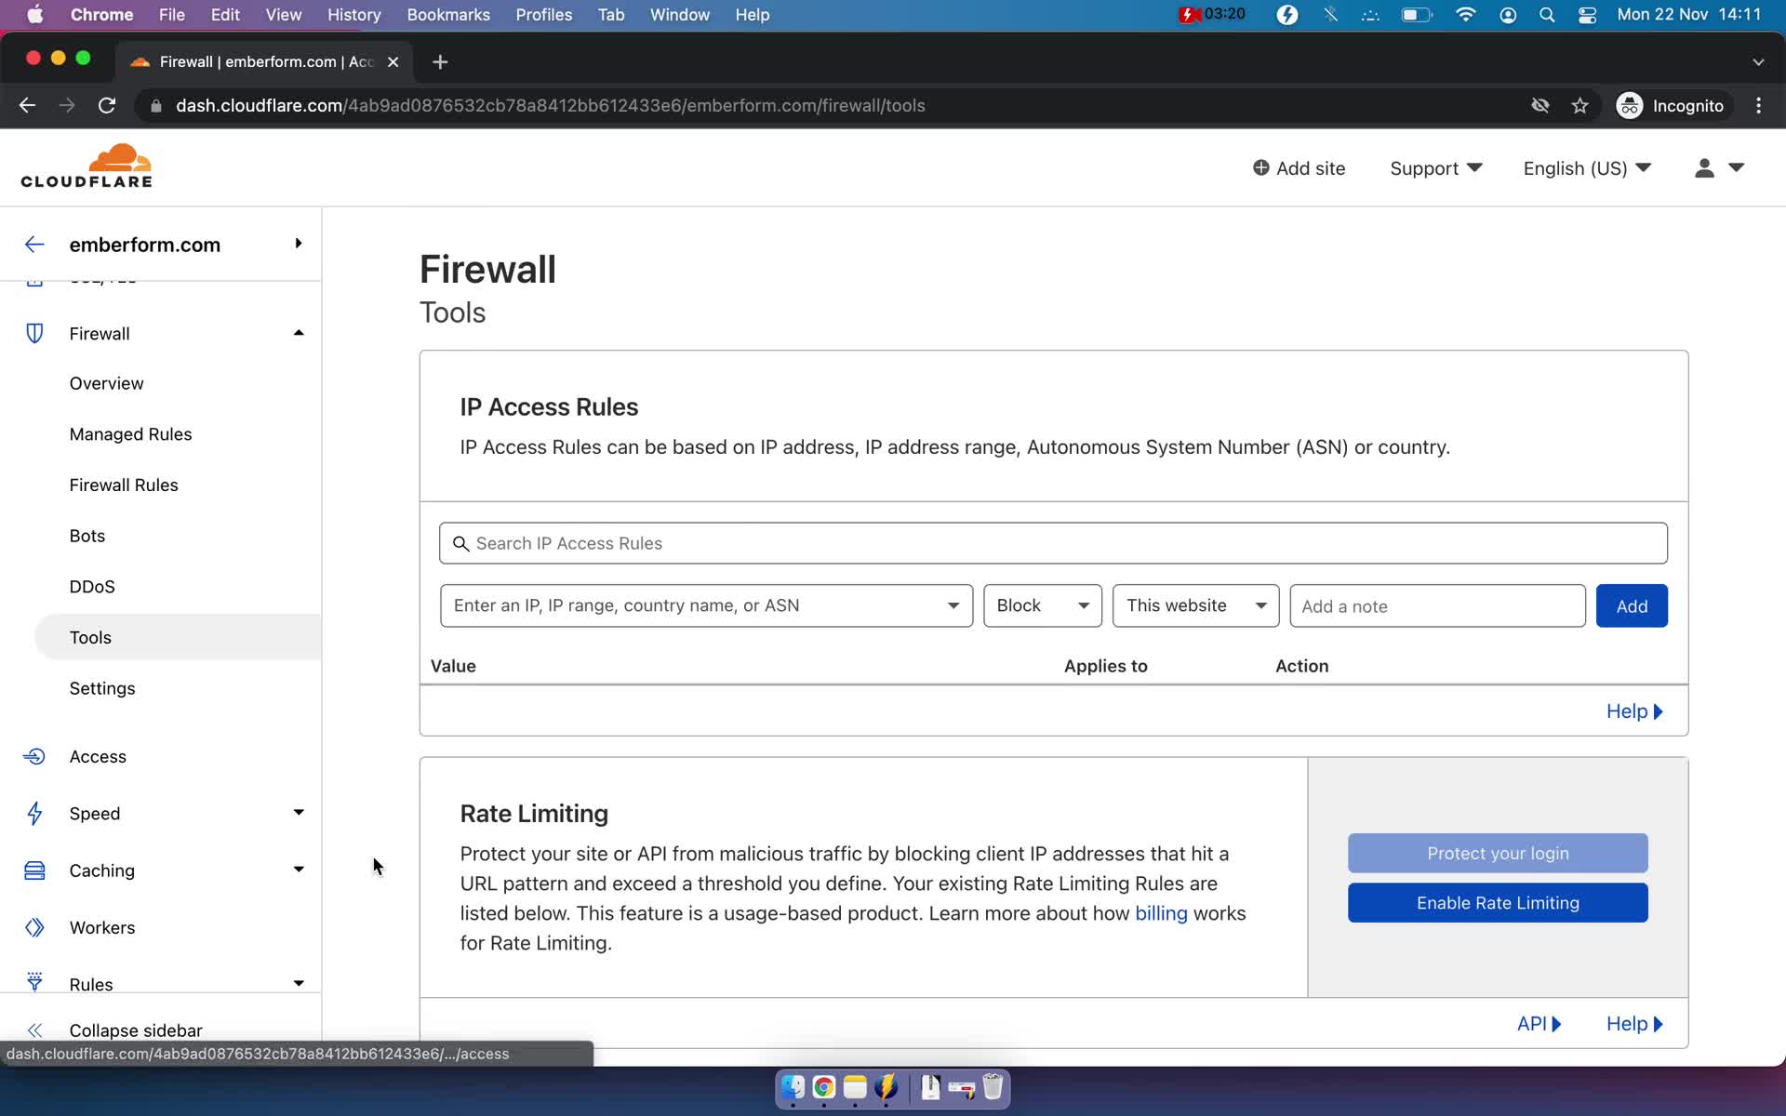The image size is (1786, 1116).
Task: Click the Firewall shield icon in sidebar
Action: click(x=33, y=332)
